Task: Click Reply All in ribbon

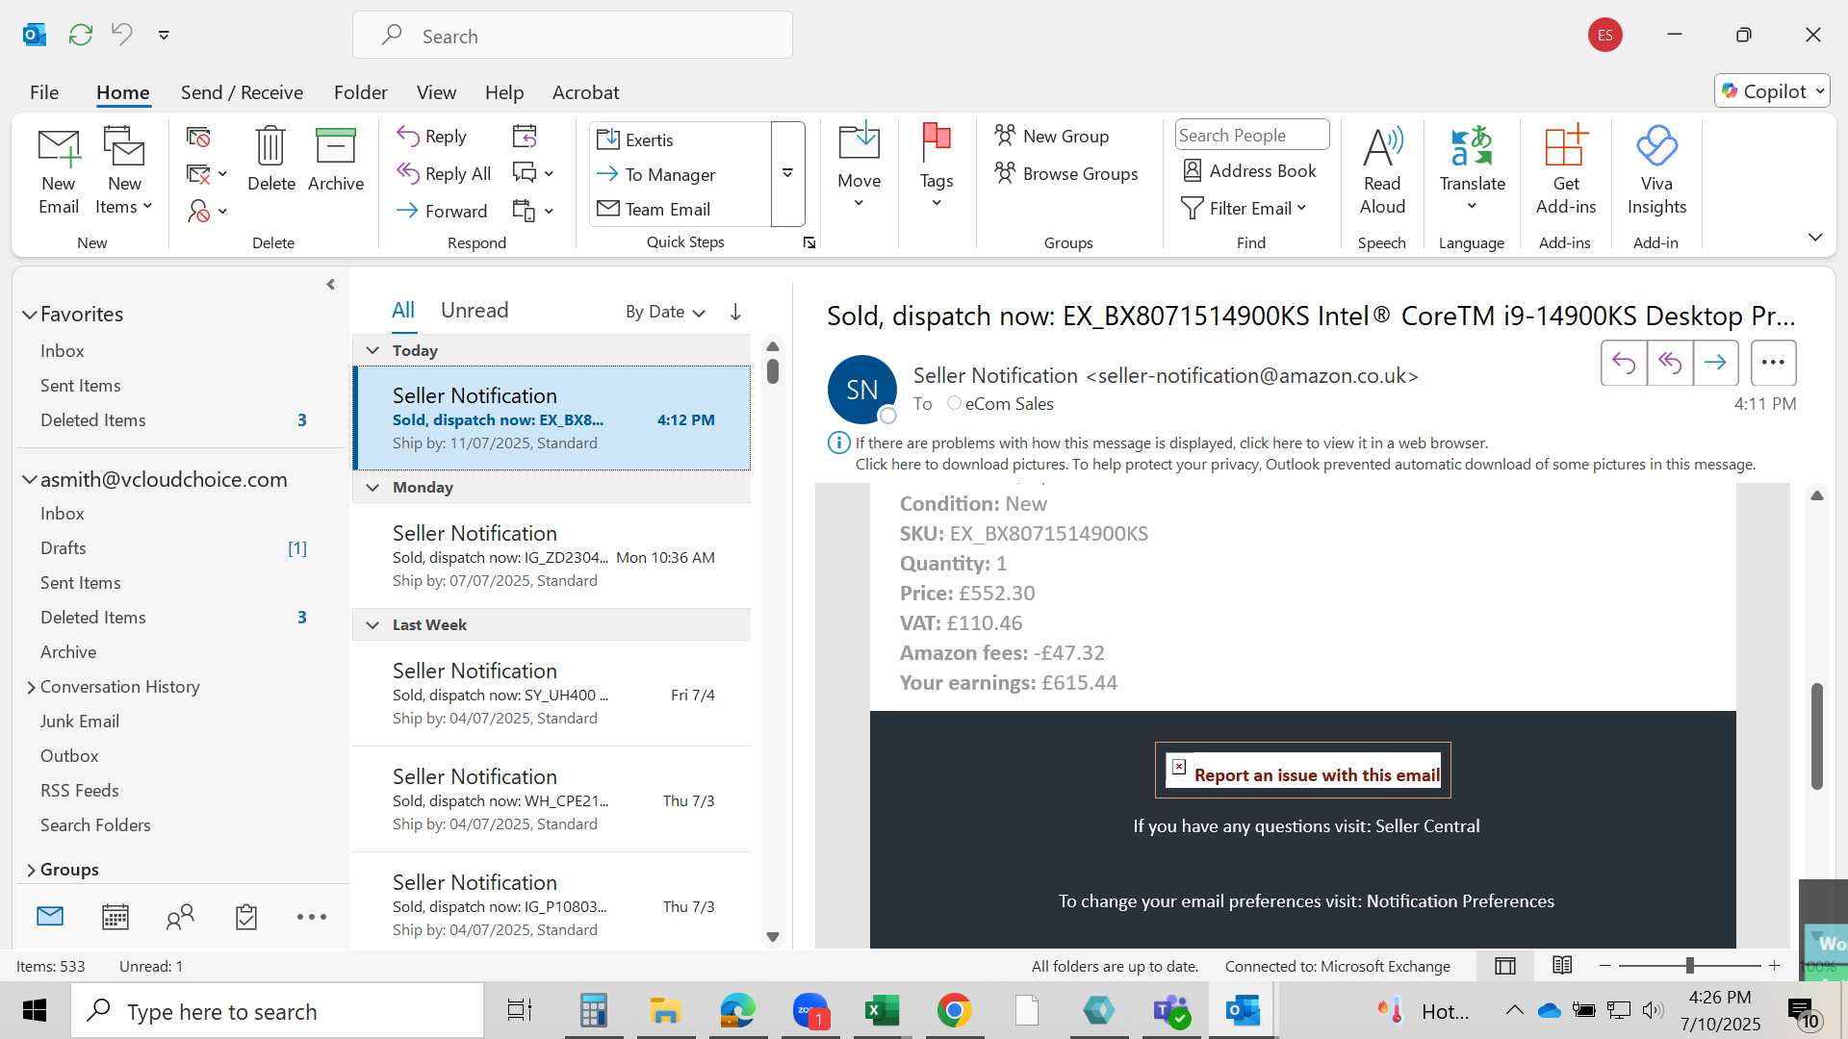Action: pos(444,174)
